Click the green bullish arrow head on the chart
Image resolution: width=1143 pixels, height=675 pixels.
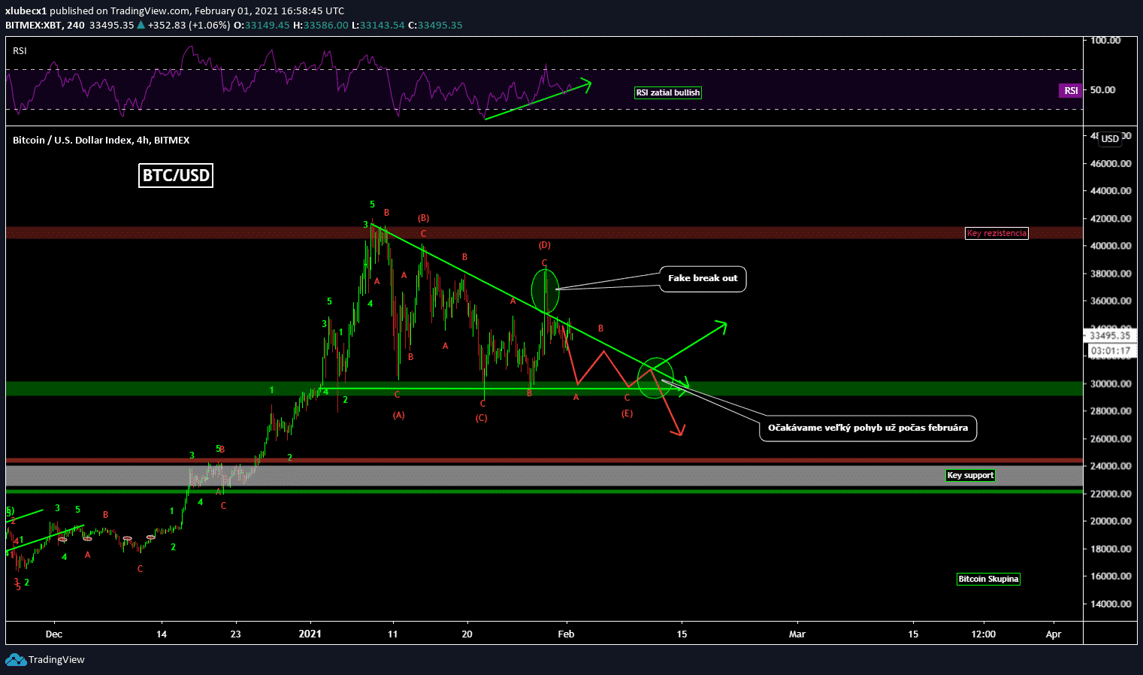click(721, 325)
